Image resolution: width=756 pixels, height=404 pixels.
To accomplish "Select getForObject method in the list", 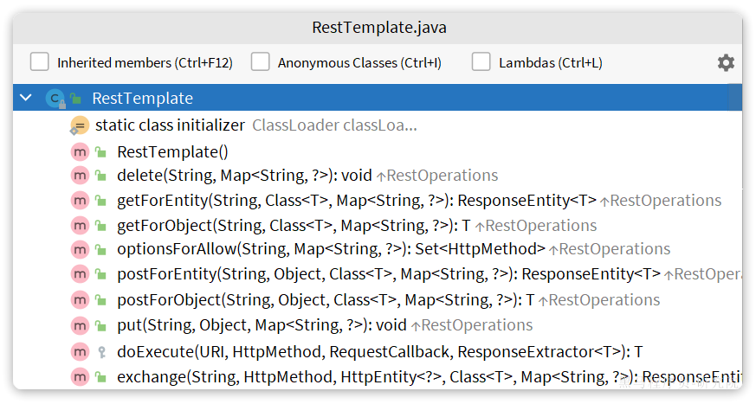I will 294,226.
